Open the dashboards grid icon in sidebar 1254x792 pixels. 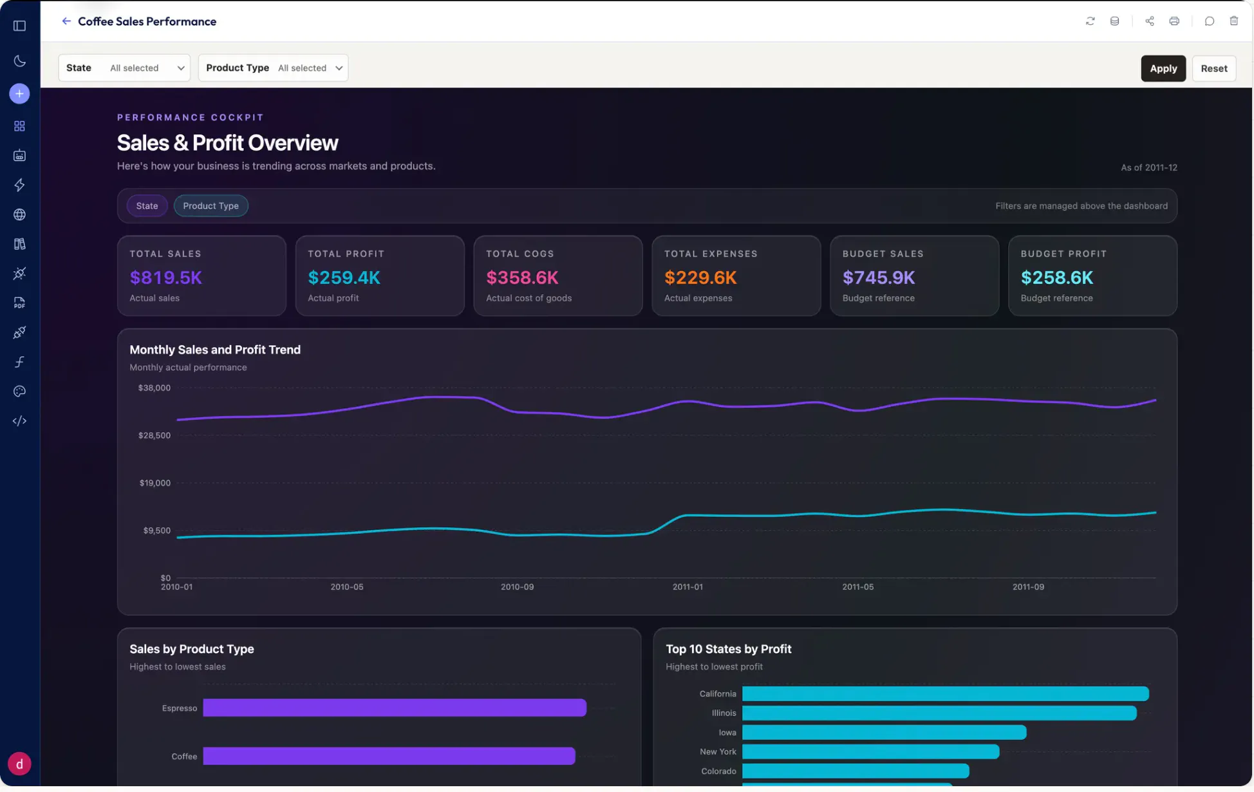point(19,127)
